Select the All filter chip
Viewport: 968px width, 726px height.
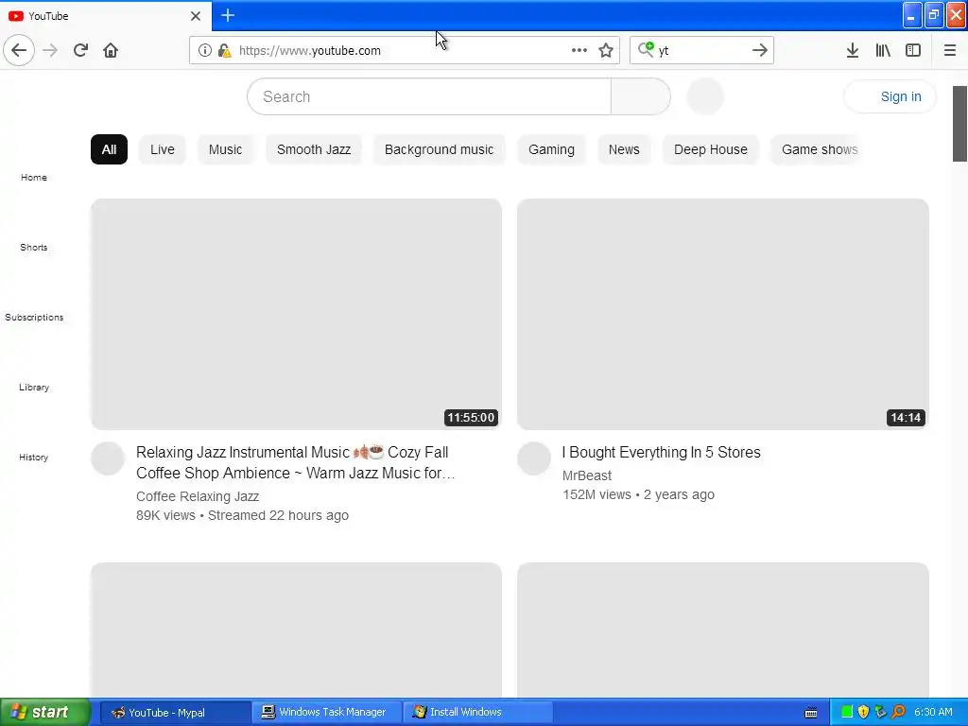coord(109,149)
